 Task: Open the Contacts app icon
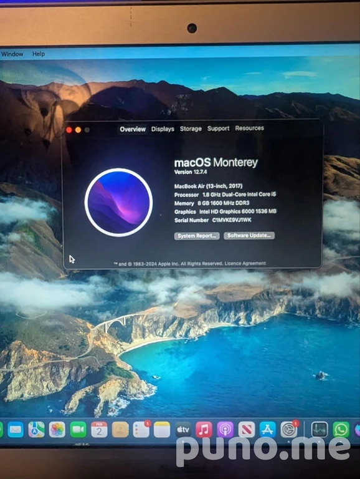120,430
